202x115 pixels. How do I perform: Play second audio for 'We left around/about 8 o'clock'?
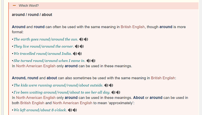coord(75,110)
